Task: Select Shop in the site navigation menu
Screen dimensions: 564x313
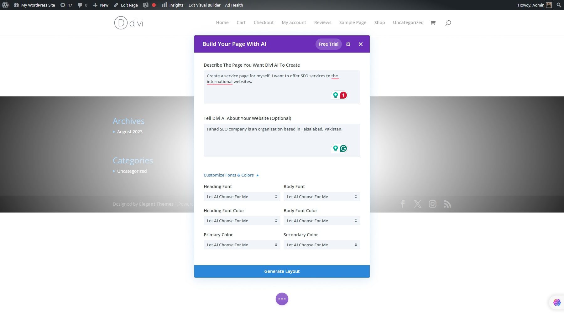Action: [x=379, y=22]
